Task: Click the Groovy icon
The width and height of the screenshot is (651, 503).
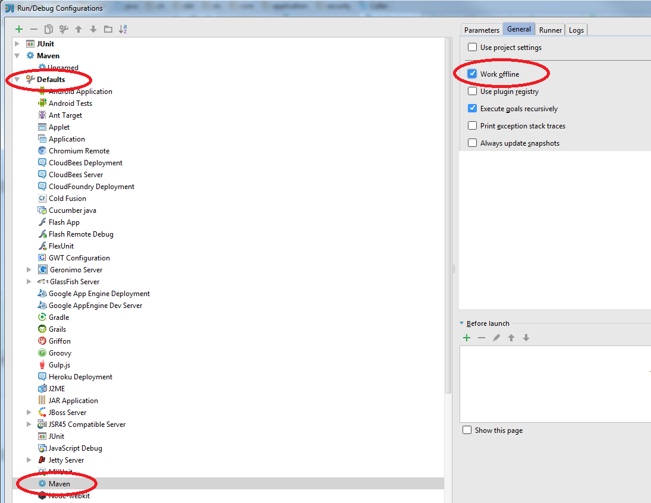Action: point(42,353)
